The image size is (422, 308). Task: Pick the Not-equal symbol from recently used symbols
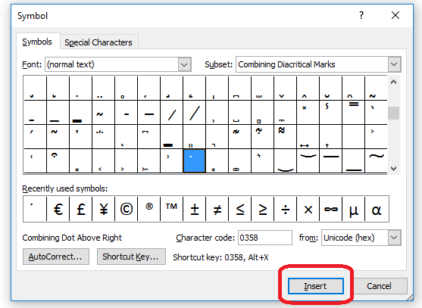pyautogui.click(x=217, y=209)
